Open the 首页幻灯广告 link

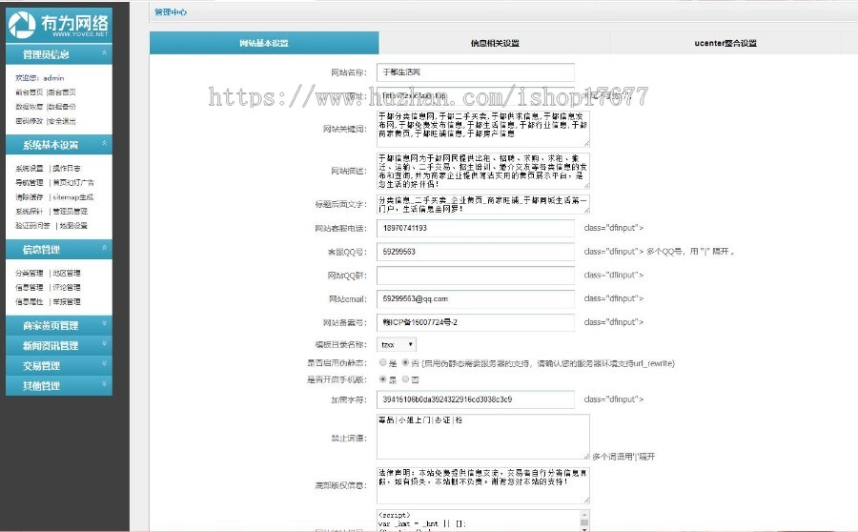73,182
